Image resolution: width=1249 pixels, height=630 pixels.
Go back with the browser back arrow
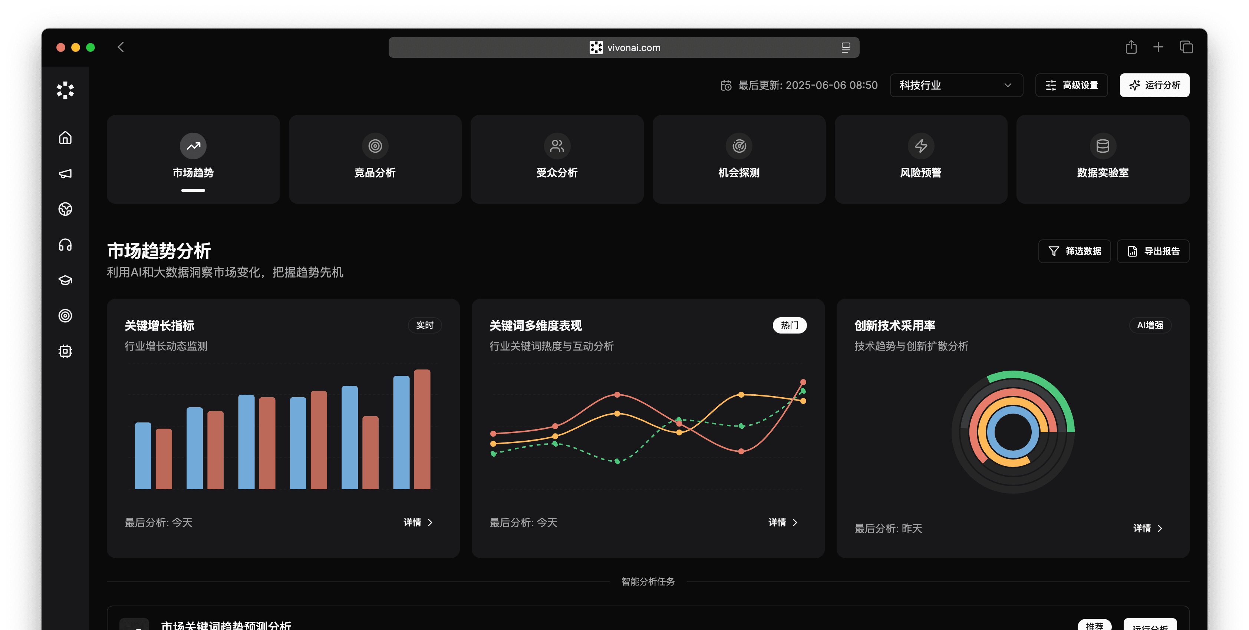(x=121, y=47)
